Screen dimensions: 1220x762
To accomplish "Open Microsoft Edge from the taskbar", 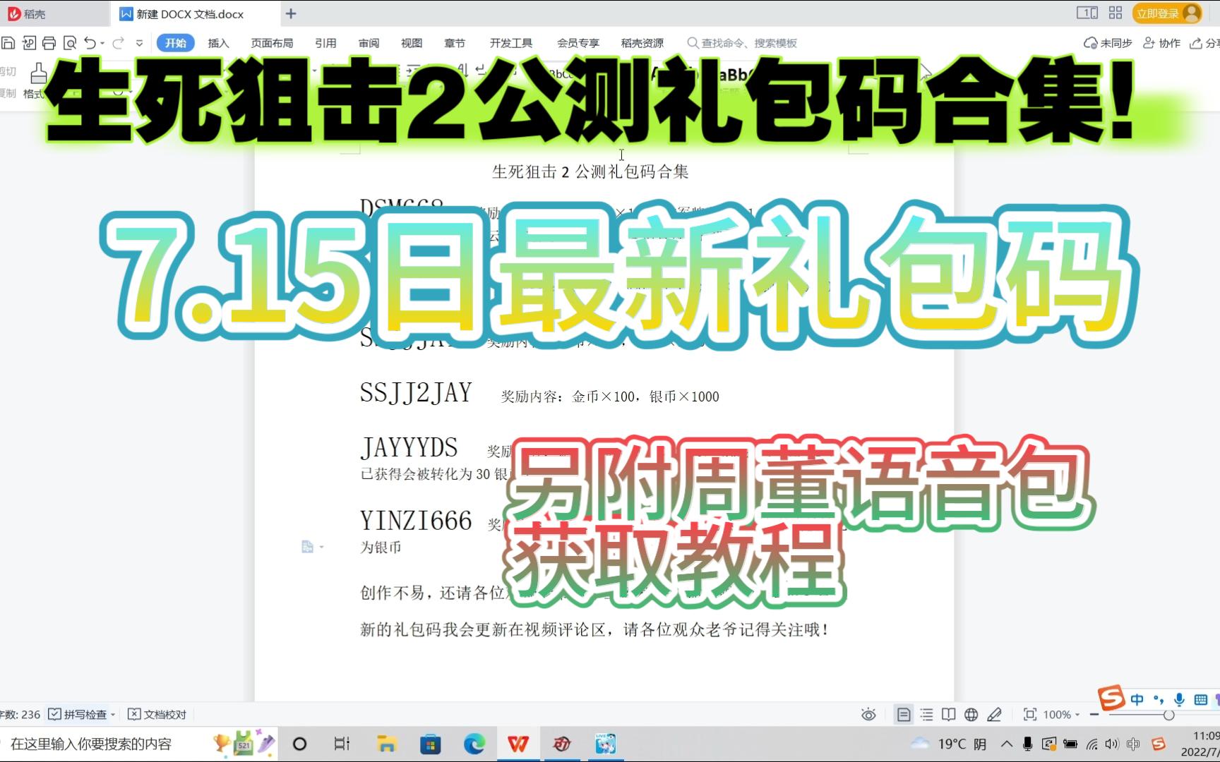I will 474,744.
